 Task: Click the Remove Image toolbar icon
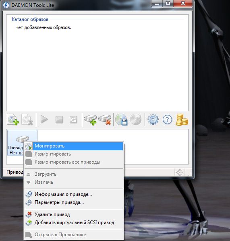click(27, 119)
